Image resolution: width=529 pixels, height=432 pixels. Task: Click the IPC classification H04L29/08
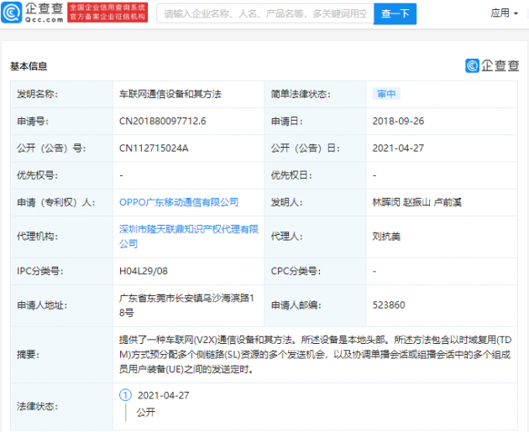coord(144,272)
